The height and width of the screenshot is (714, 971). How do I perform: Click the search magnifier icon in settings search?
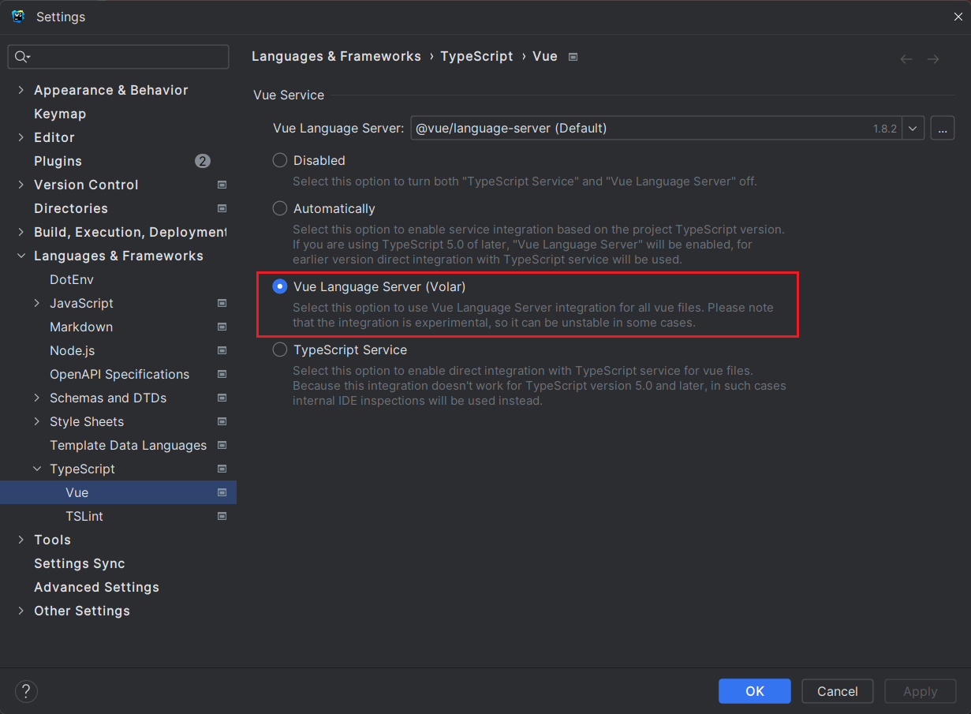[21, 57]
